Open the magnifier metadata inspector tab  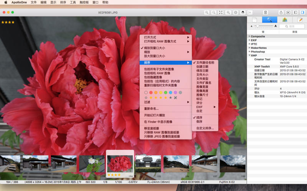pos(270,20)
